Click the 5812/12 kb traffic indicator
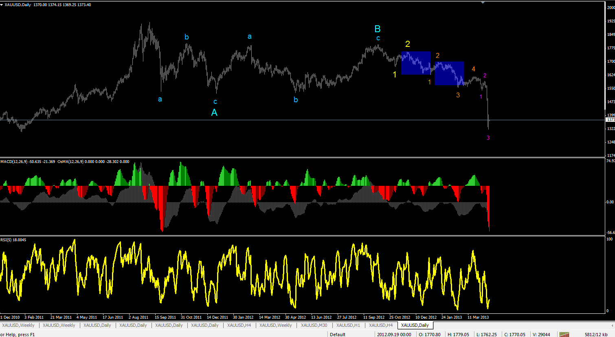Screen dimensions: 615x337 [x=596, y=335]
